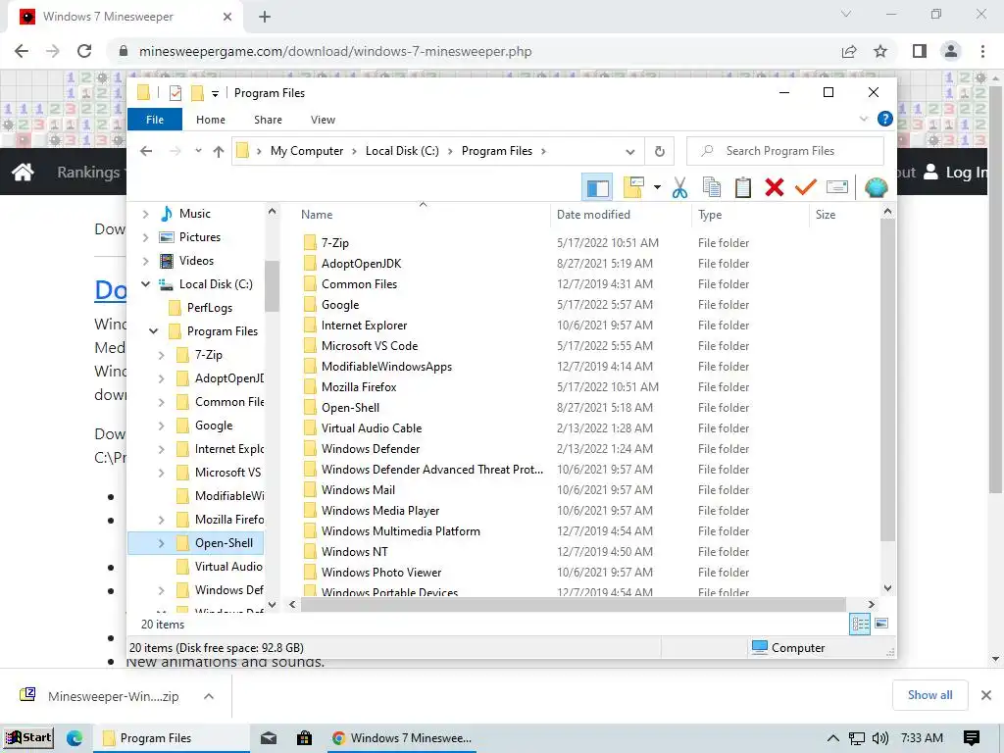Viewport: 1004px width, 753px height.
Task: Open a new Chrome tab
Action: (x=265, y=18)
